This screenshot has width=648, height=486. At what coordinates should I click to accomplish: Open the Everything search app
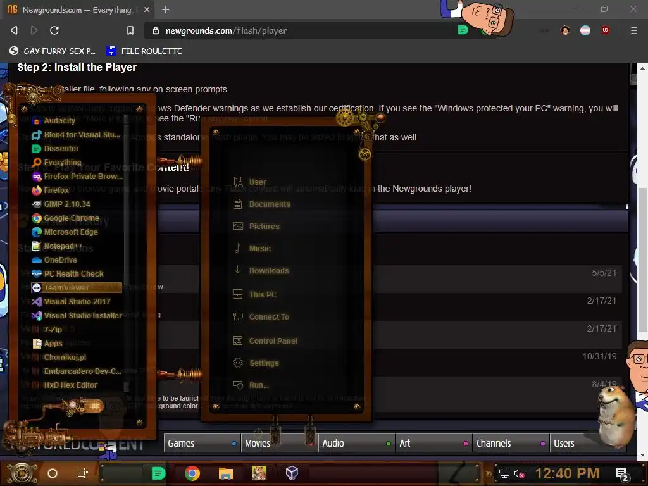(56, 163)
